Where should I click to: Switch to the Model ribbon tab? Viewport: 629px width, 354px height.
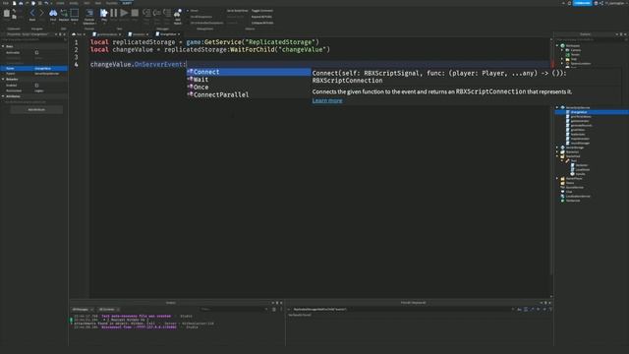[x=74, y=3]
